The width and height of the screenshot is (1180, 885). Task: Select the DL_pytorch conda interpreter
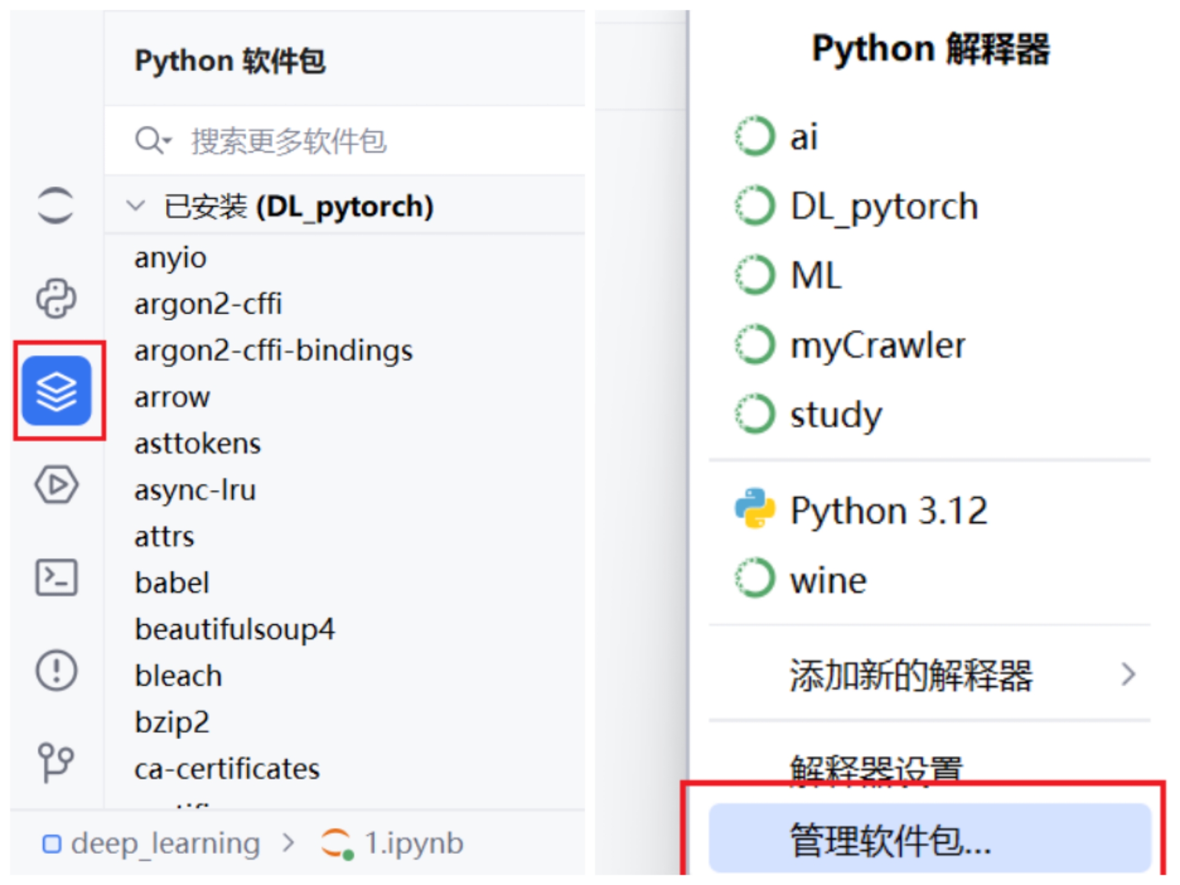[x=884, y=206]
